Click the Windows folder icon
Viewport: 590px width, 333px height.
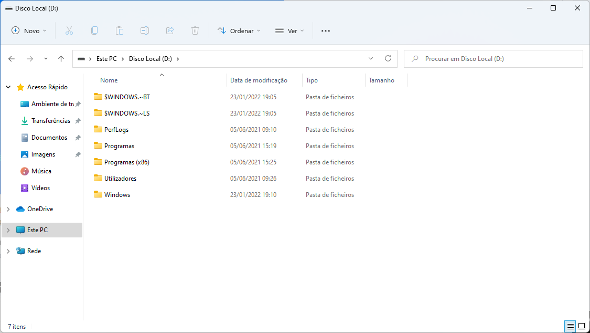[x=98, y=194]
